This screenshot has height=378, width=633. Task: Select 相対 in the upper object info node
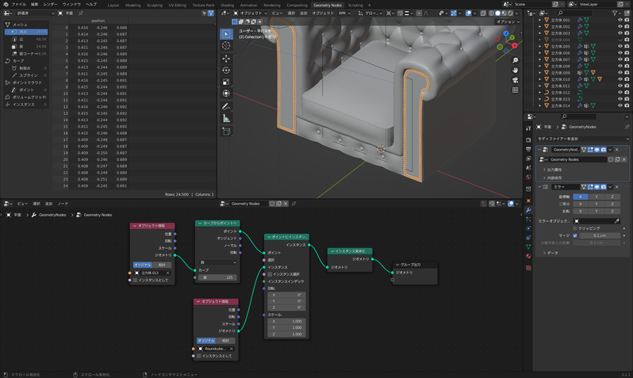[x=162, y=265]
